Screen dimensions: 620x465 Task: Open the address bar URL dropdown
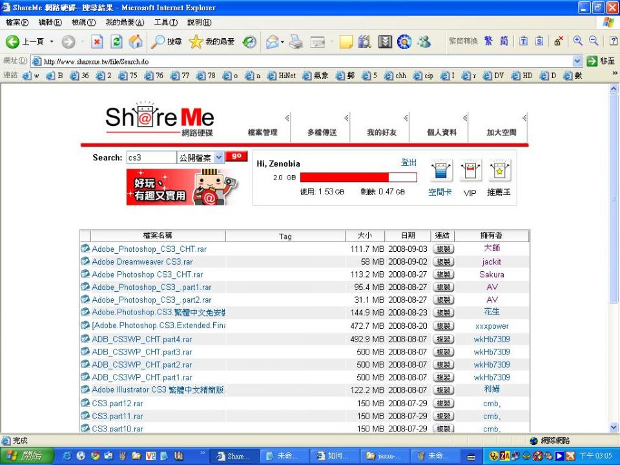pos(577,61)
